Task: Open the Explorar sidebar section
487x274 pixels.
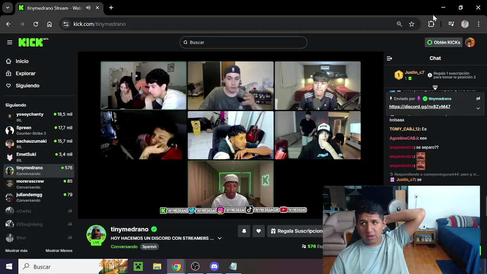Action: tap(25, 73)
